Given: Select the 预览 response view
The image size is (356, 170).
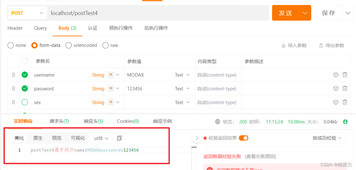Looking at the screenshot, I should pos(57,138).
